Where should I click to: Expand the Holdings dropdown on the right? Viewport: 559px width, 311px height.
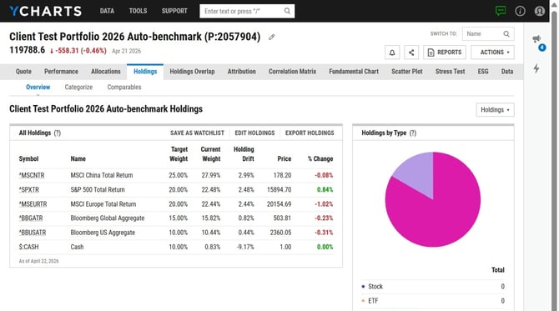[x=496, y=110]
